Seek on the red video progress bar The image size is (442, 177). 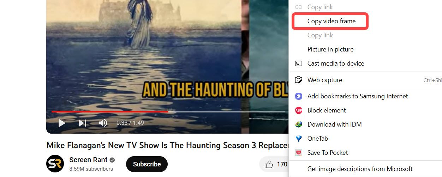(110, 111)
